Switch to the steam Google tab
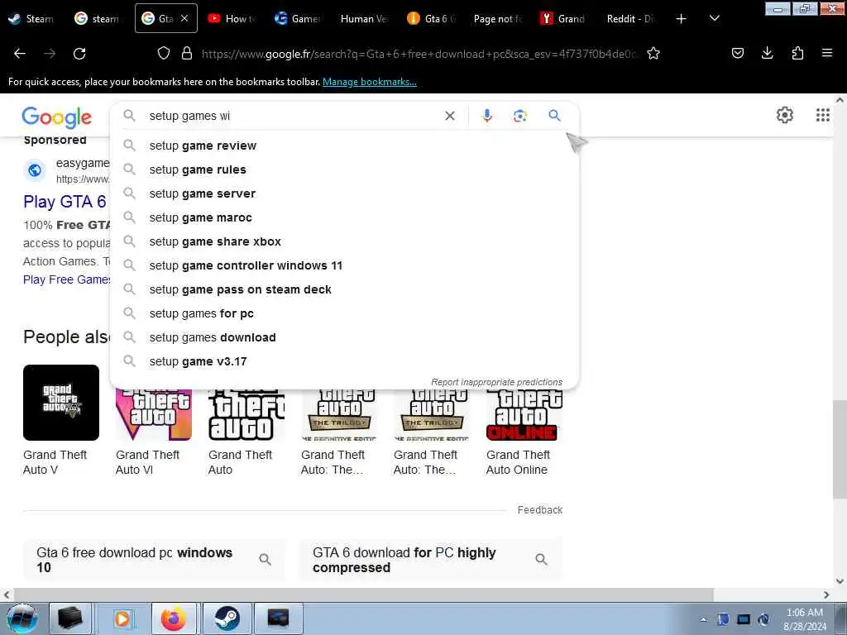 point(97,19)
